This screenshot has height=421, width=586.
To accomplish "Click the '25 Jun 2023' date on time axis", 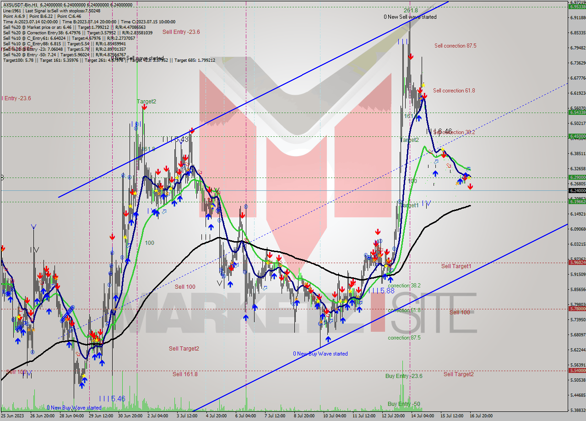I will coord(11,416).
